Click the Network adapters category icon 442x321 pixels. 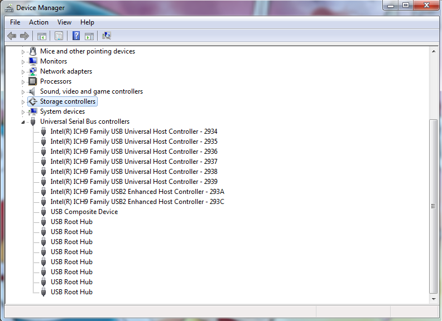33,71
